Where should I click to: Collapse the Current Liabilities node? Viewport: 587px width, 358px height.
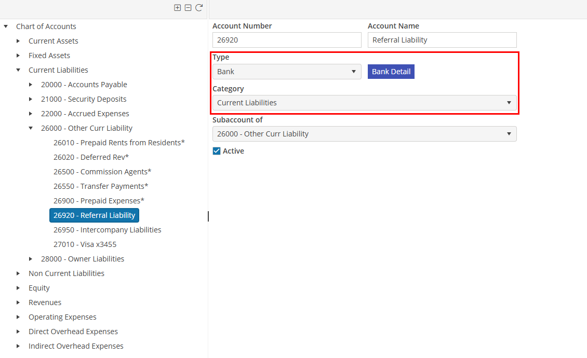tap(18, 70)
